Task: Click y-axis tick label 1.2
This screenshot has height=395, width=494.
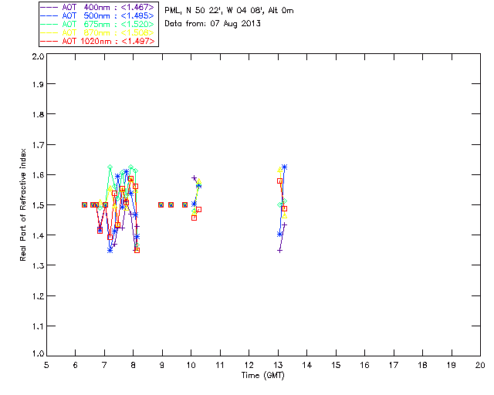Action: pos(38,296)
